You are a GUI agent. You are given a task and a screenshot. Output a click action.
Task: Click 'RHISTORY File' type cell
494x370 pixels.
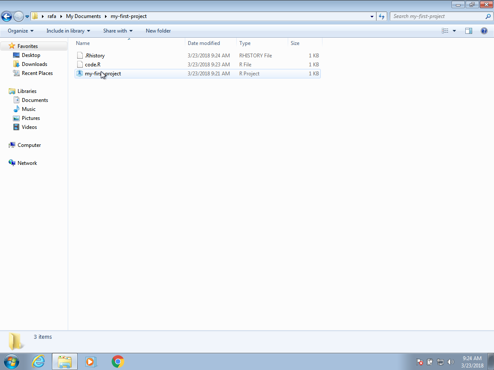click(256, 55)
